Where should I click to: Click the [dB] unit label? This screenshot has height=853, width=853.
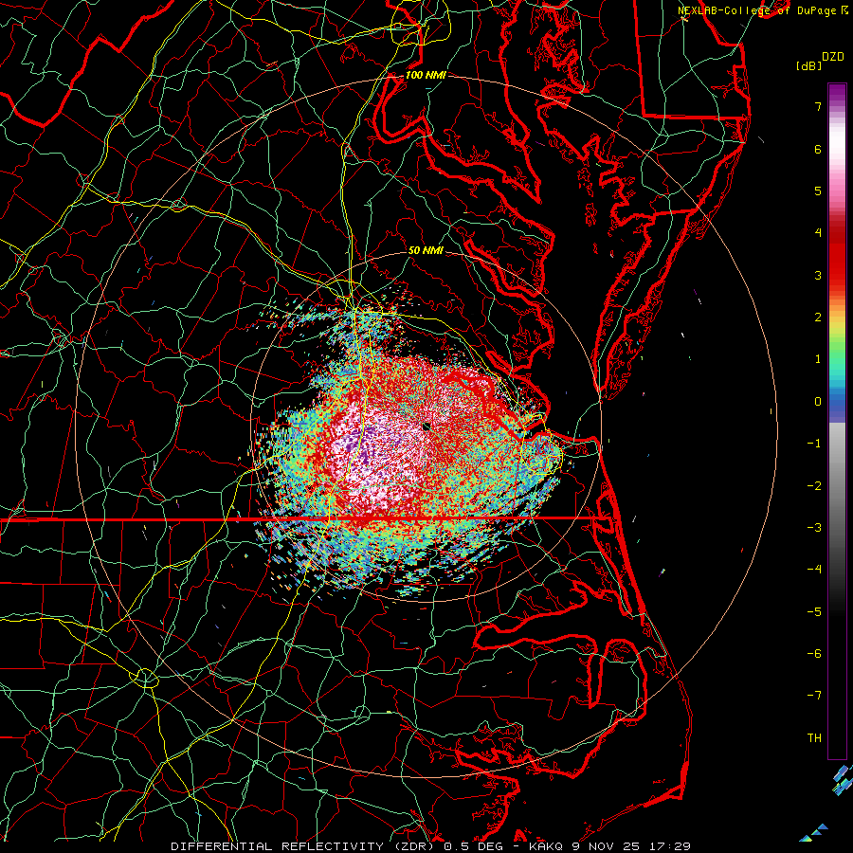coord(809,65)
